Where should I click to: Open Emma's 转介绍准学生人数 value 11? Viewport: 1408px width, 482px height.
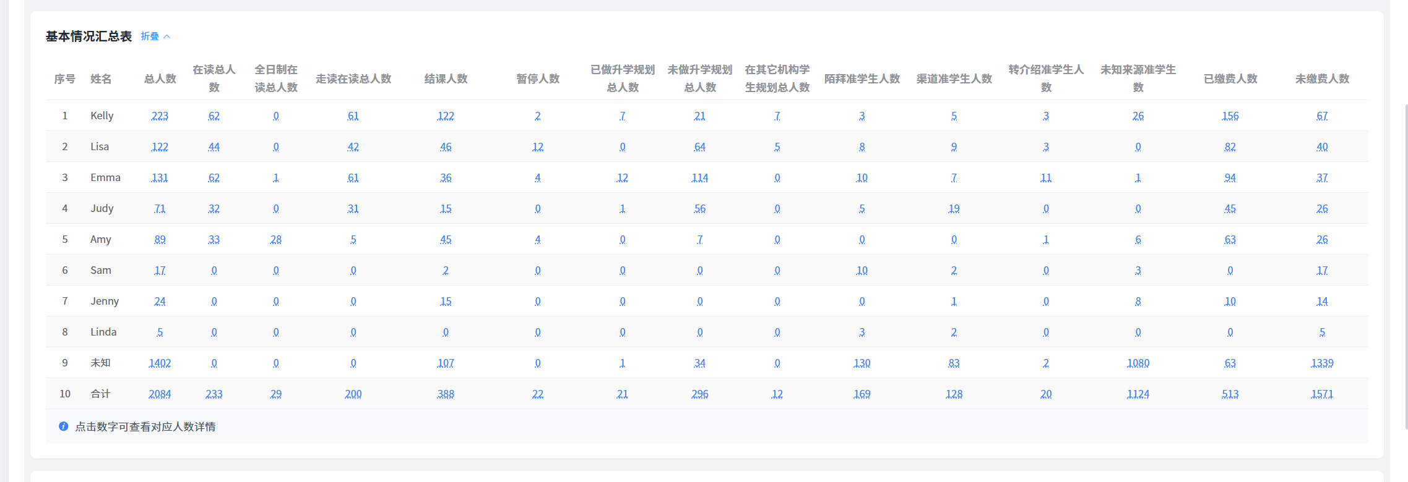pyautogui.click(x=1046, y=177)
